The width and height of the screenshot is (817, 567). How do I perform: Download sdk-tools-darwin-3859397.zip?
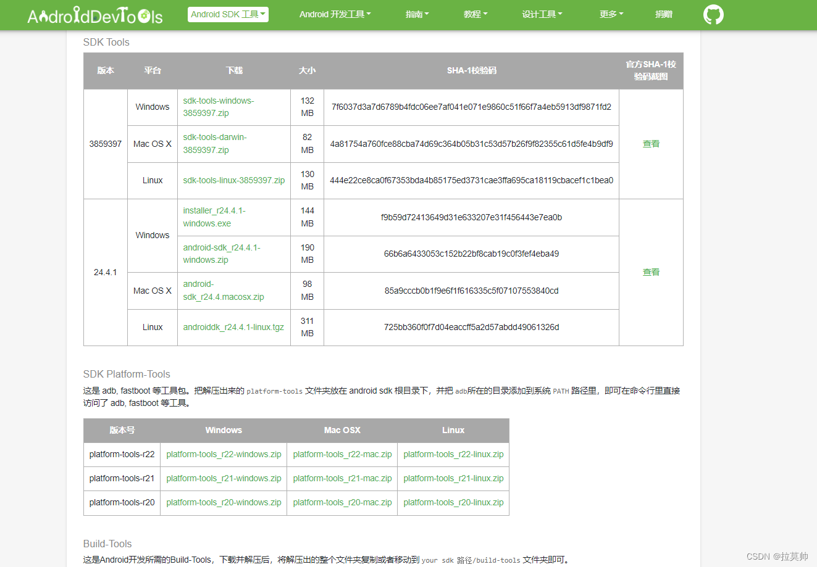(215, 144)
